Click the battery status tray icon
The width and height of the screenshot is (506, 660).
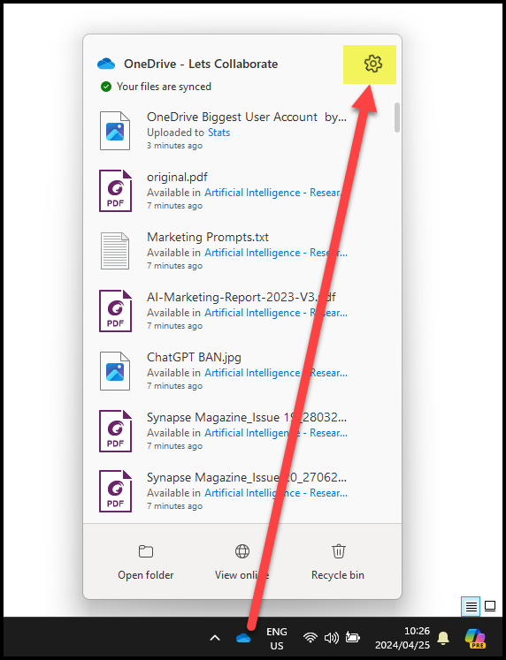[352, 637]
